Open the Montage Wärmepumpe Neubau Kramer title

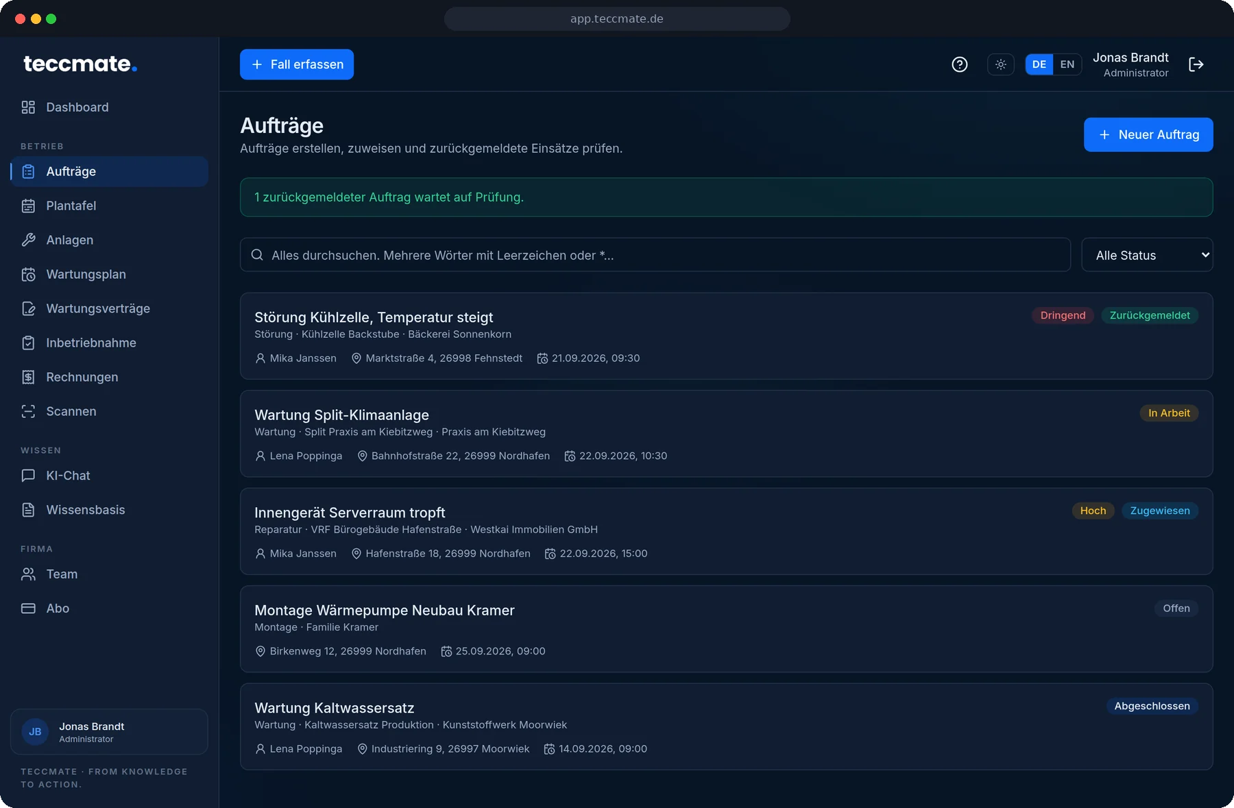(x=384, y=610)
